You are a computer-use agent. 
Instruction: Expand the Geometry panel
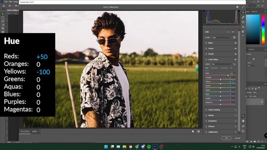click(x=206, y=121)
